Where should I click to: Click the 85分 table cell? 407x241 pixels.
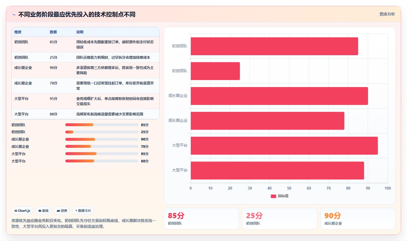click(x=54, y=42)
